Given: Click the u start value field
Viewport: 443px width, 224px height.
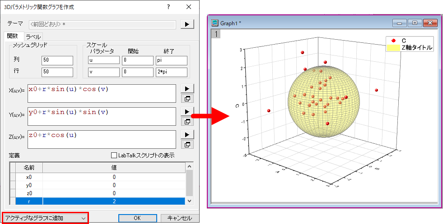Looking at the screenshot, I should point(138,60).
